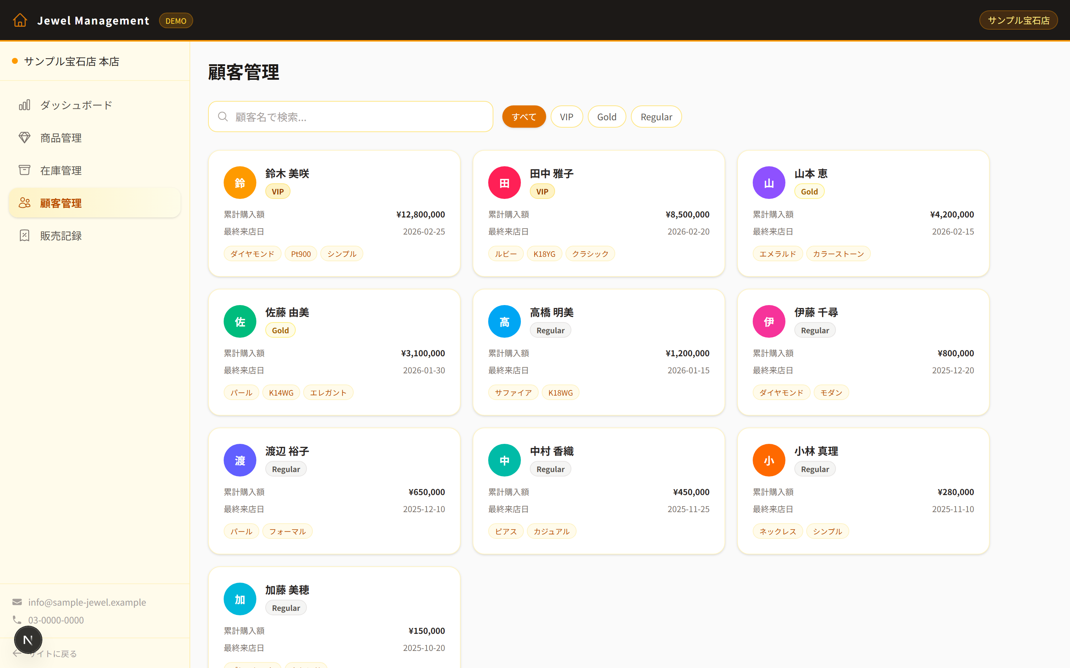Click the envelope email icon

click(17, 602)
